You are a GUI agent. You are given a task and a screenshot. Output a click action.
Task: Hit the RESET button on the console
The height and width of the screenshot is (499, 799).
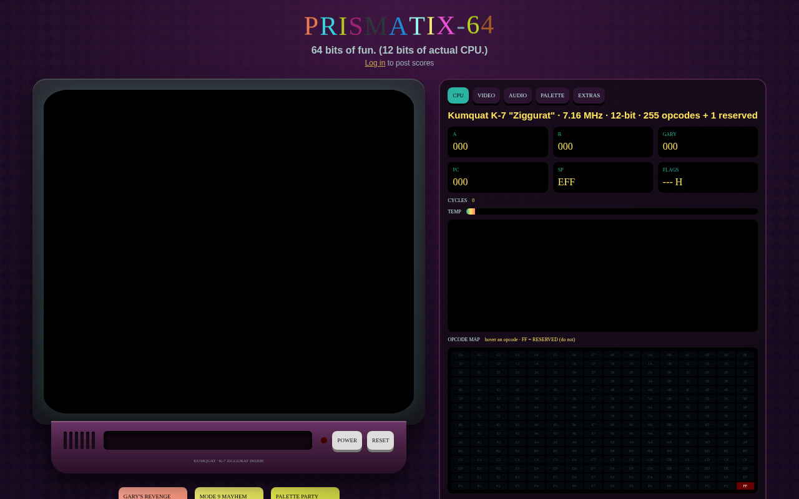[380, 440]
